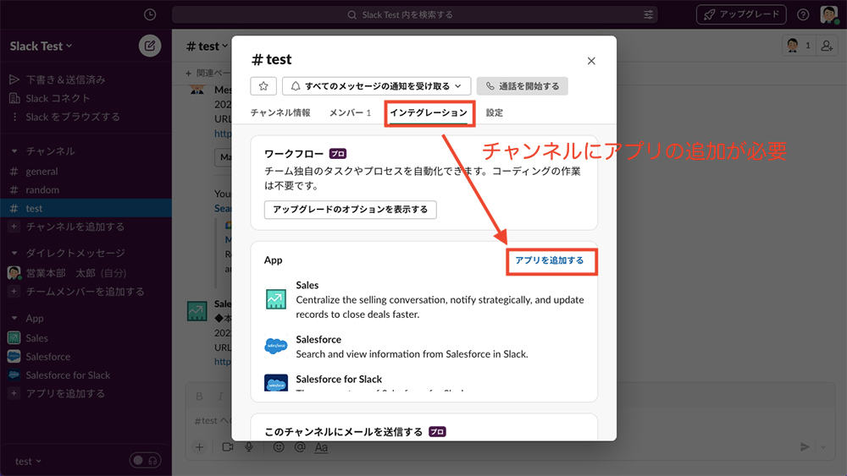
Task: Open the send options chevron
Action: [x=824, y=447]
